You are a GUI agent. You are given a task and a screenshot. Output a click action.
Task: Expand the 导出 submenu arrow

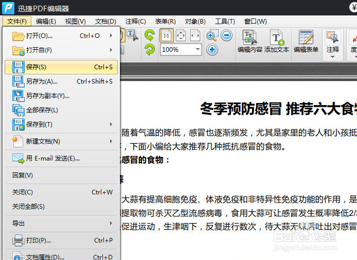point(111,223)
